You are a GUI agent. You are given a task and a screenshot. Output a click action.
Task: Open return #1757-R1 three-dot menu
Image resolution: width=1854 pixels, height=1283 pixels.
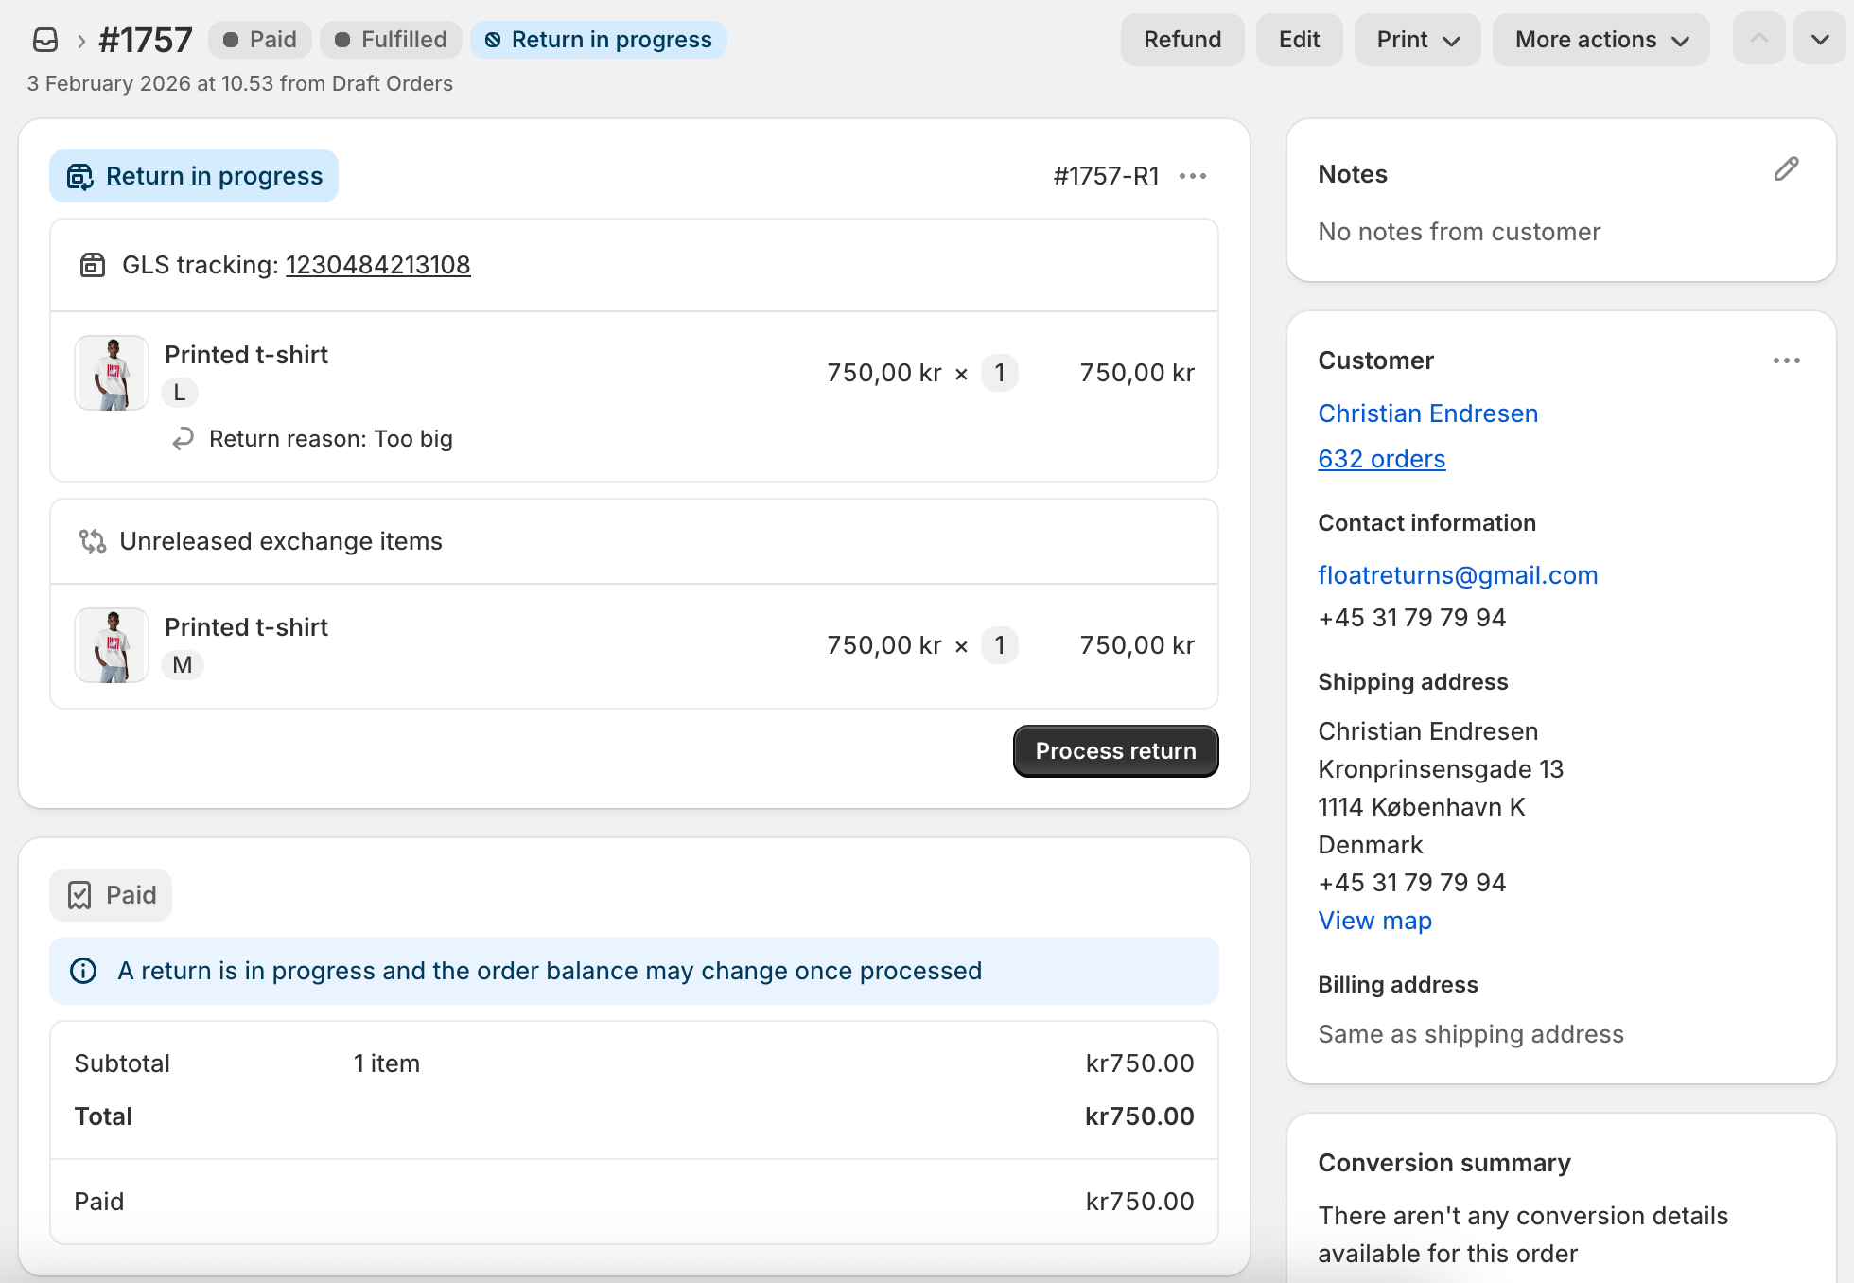coord(1193,176)
